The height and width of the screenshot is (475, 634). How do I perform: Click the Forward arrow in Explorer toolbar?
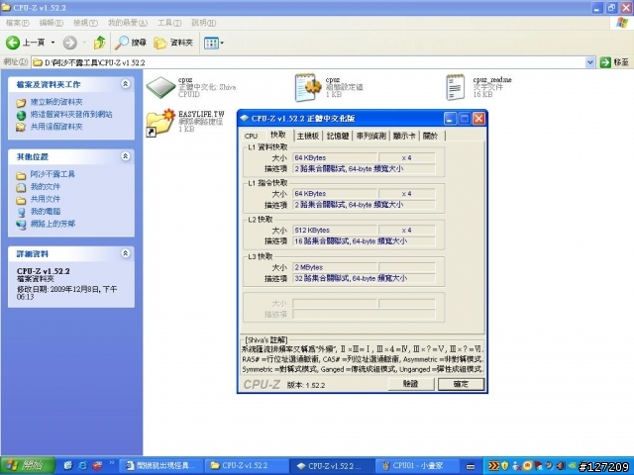[x=70, y=43]
